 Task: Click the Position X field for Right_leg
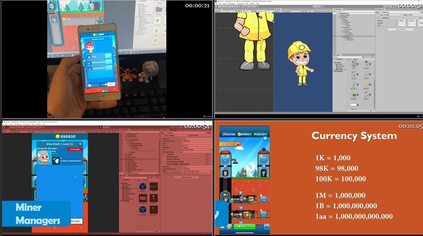tap(401, 21)
